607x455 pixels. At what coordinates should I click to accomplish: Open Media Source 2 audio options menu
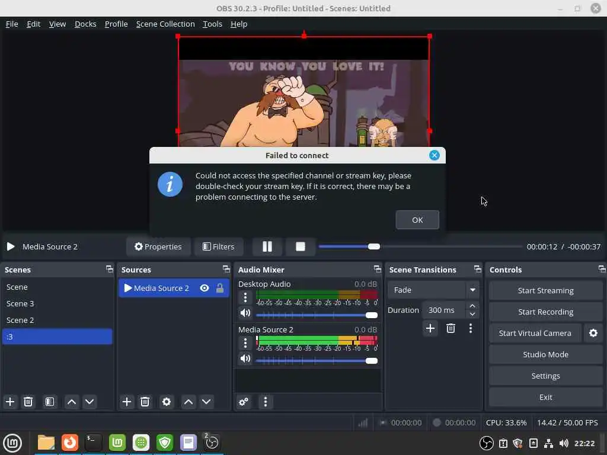245,343
